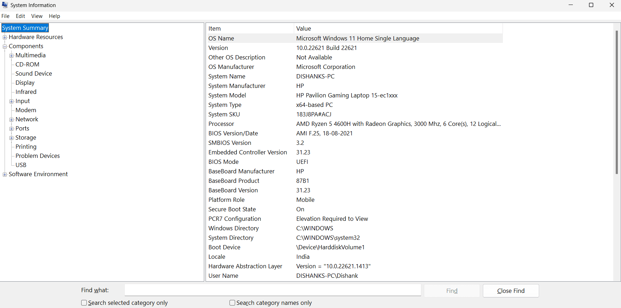Click the vertical scrollbar in details pane
621x308 pixels.
pyautogui.click(x=616, y=102)
